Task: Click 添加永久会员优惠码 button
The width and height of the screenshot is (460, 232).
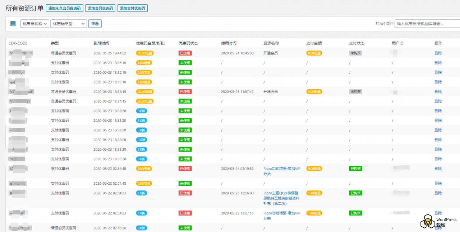Action: pos(65,8)
